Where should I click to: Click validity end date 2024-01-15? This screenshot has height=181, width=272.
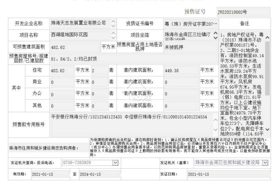coord(100,174)
